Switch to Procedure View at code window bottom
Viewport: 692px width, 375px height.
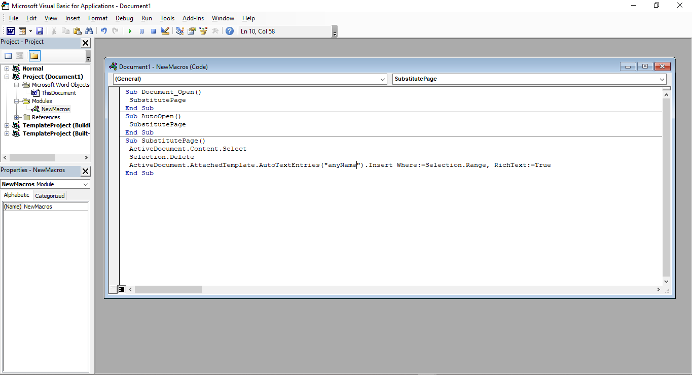[114, 289]
